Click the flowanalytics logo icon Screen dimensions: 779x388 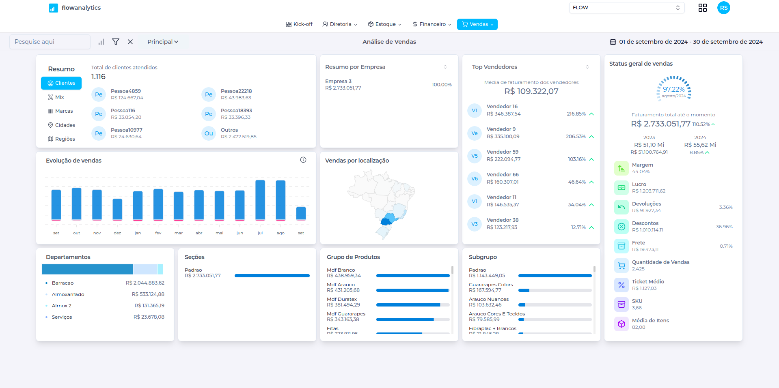53,8
